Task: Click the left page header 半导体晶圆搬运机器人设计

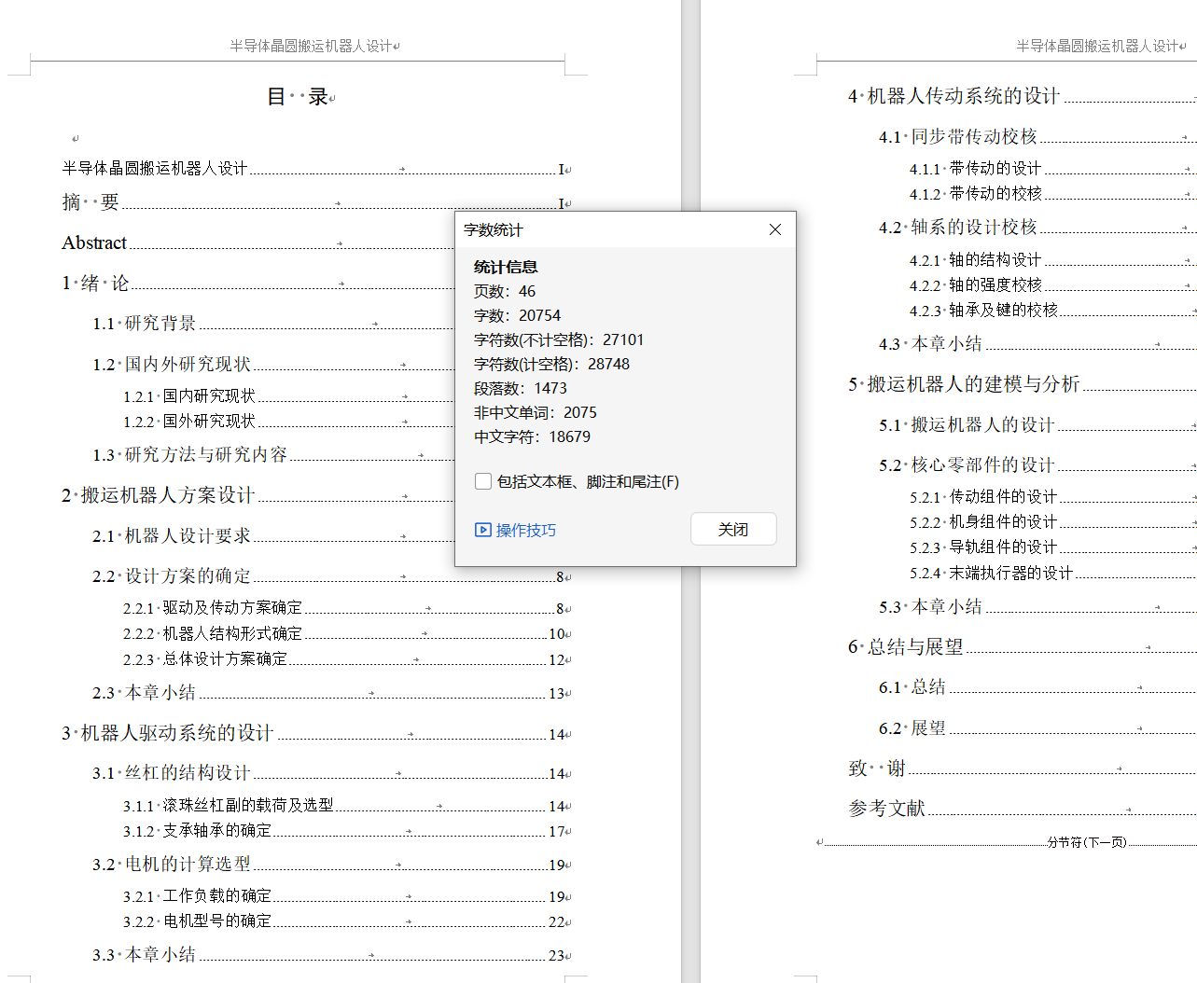Action: click(x=312, y=46)
